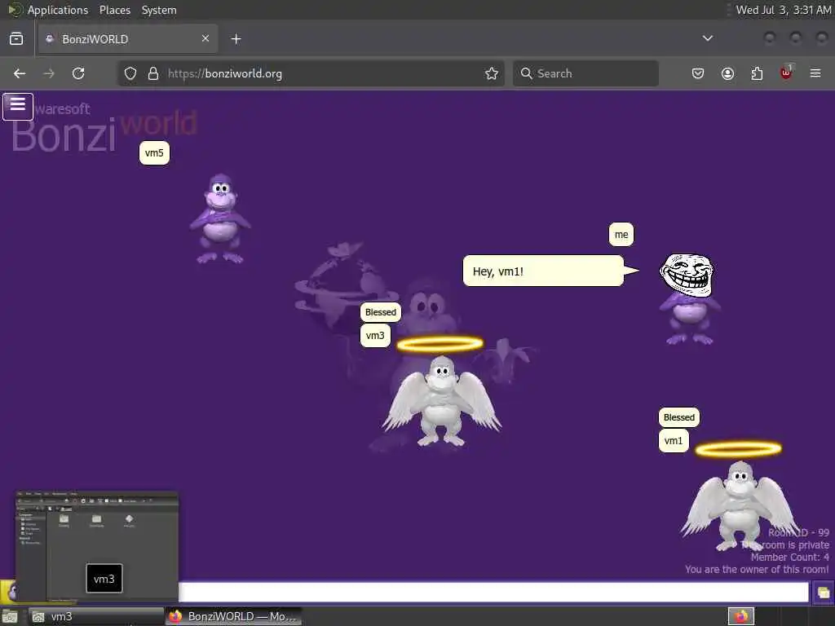Click the Member Count: 4 text
Viewport: 835px width, 626px height.
[x=789, y=558]
